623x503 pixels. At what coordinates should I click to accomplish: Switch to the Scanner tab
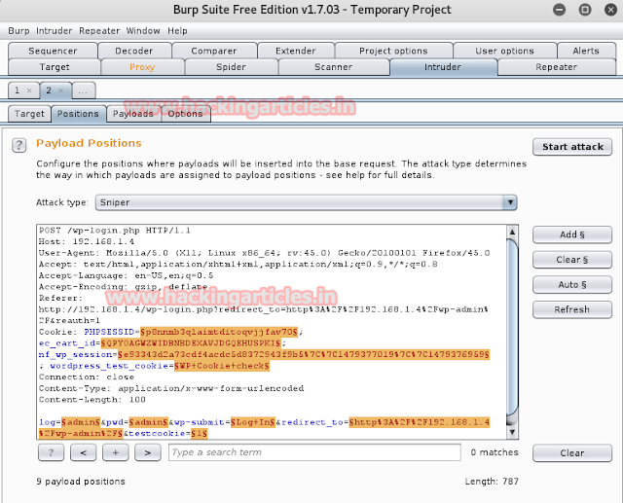[333, 67]
